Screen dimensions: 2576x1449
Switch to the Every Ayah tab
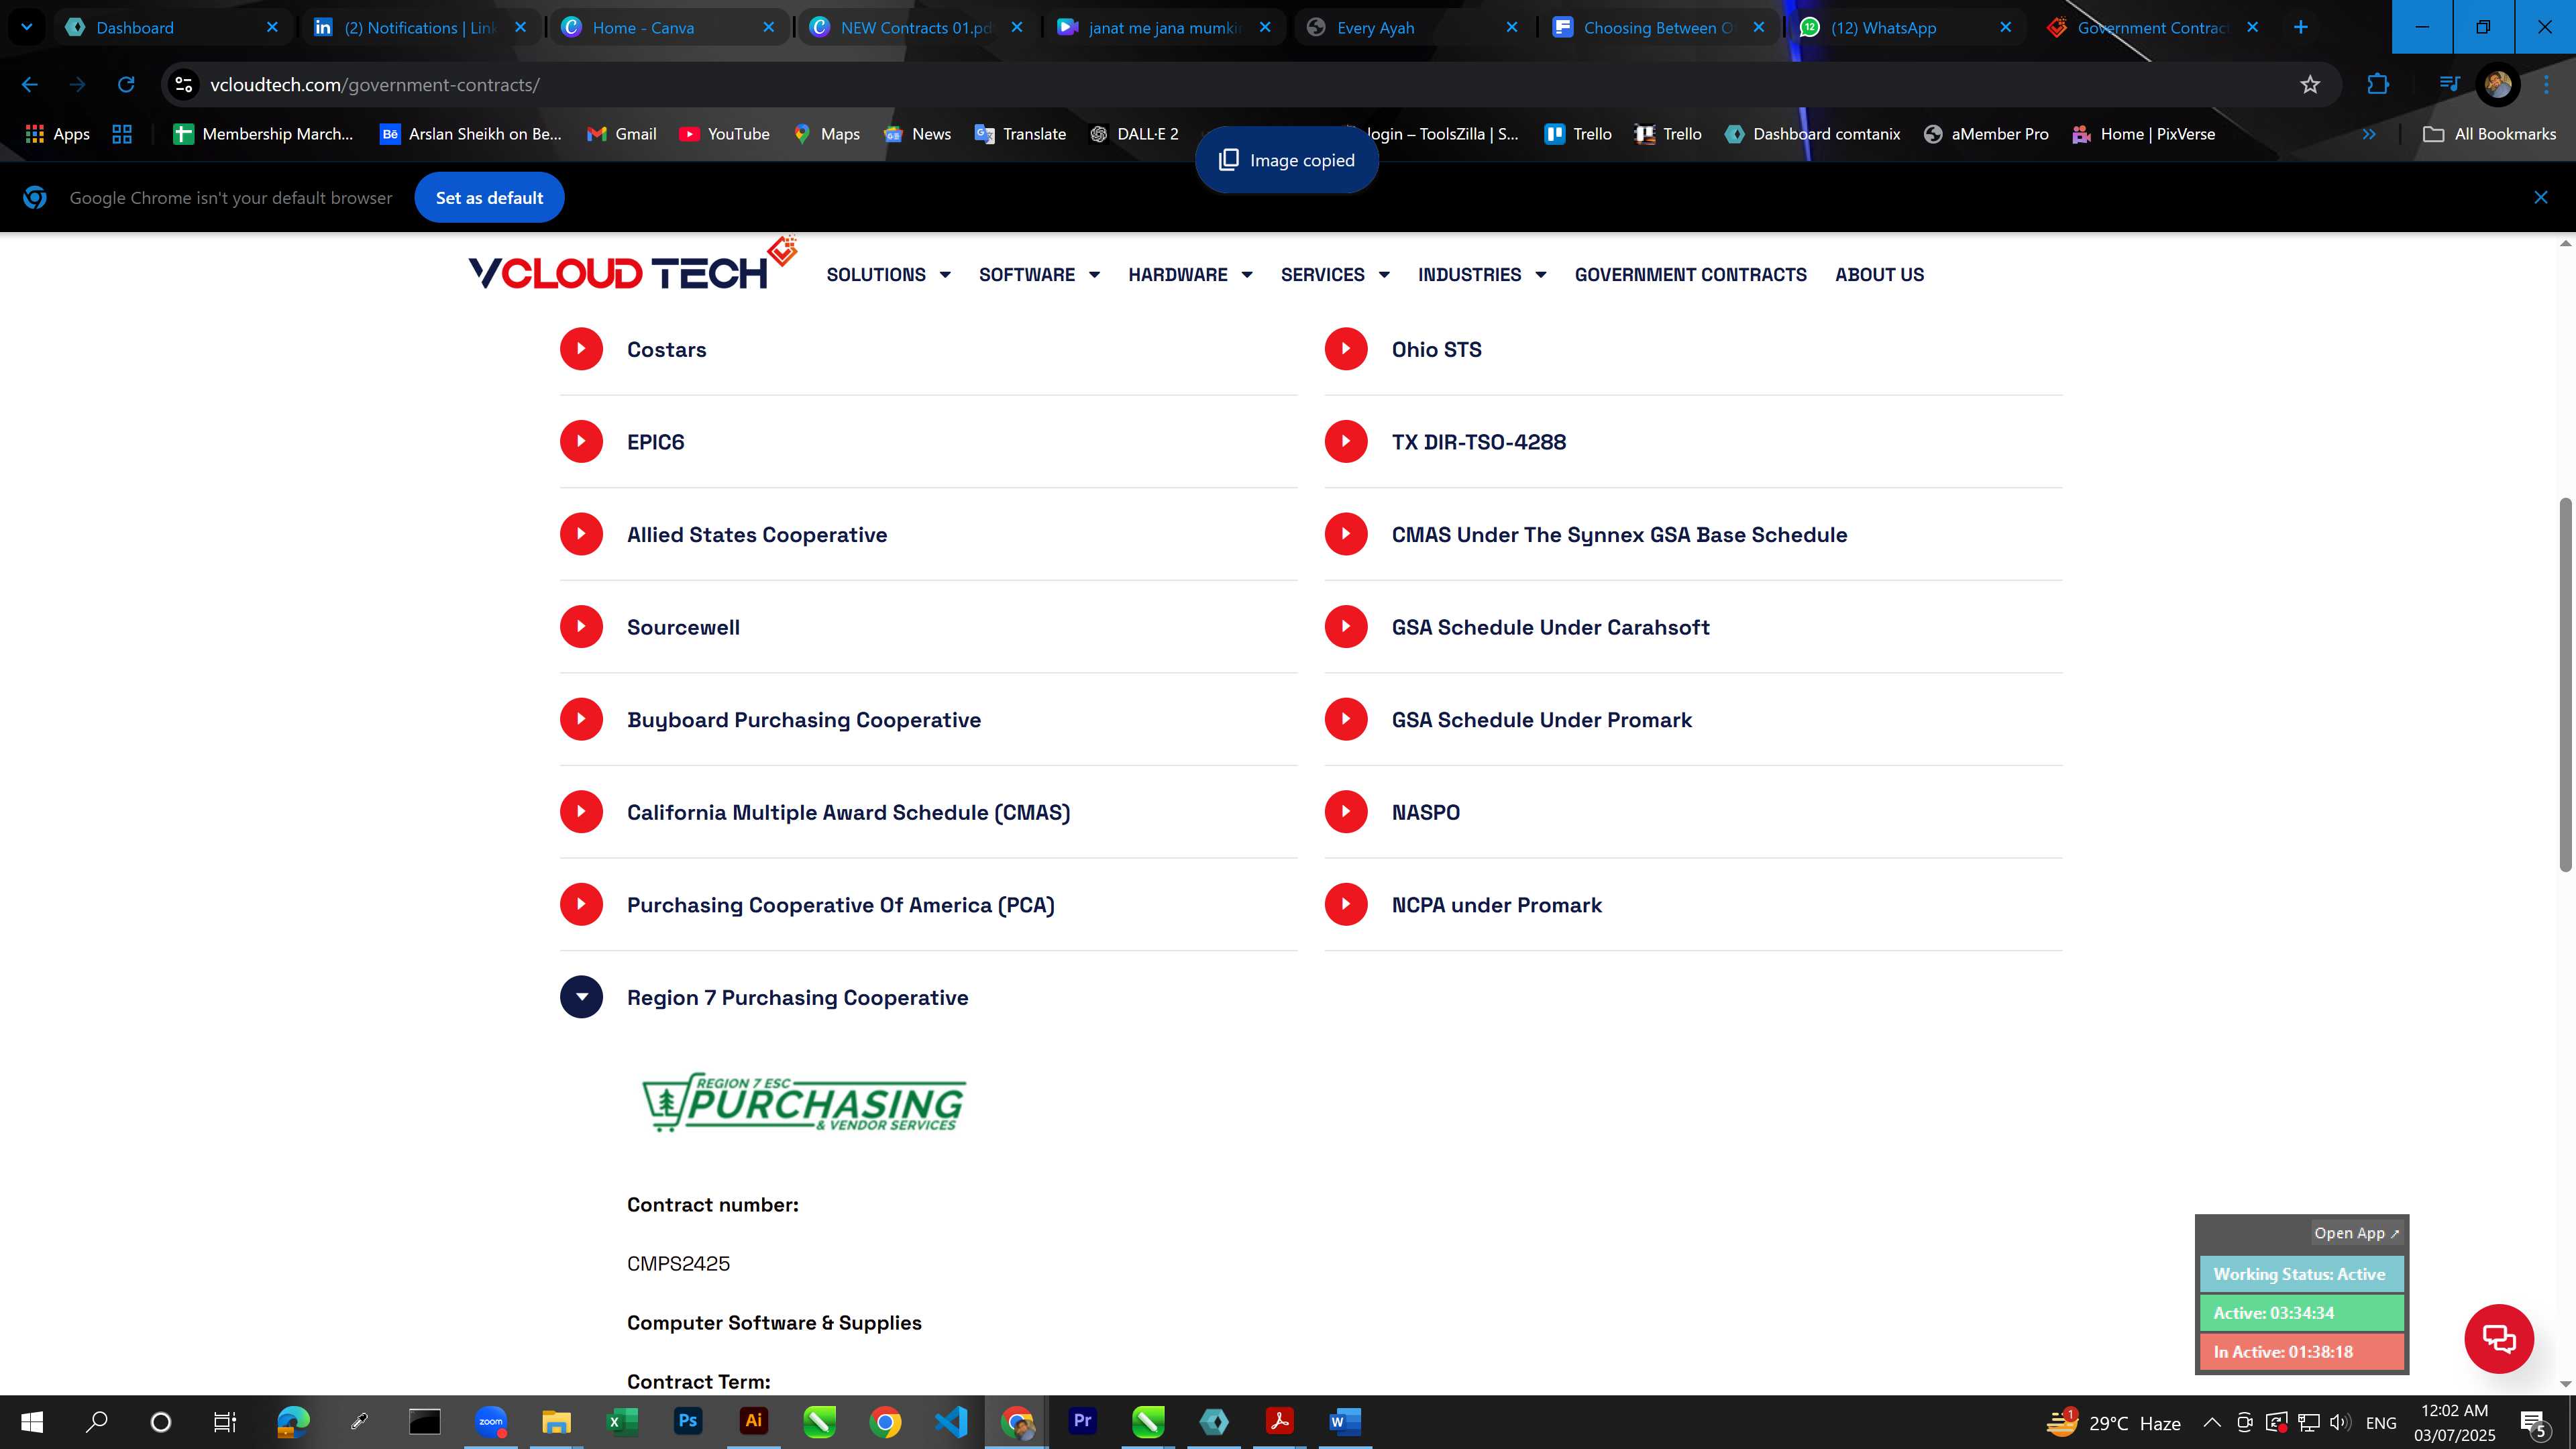[x=1413, y=27]
